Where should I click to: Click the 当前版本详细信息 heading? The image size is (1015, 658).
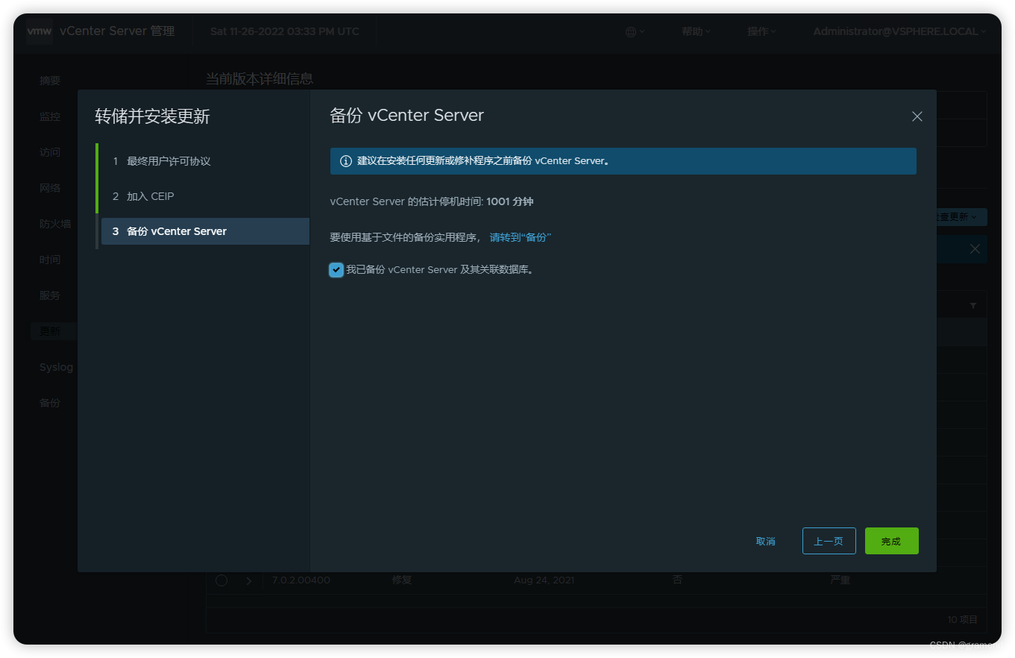260,78
